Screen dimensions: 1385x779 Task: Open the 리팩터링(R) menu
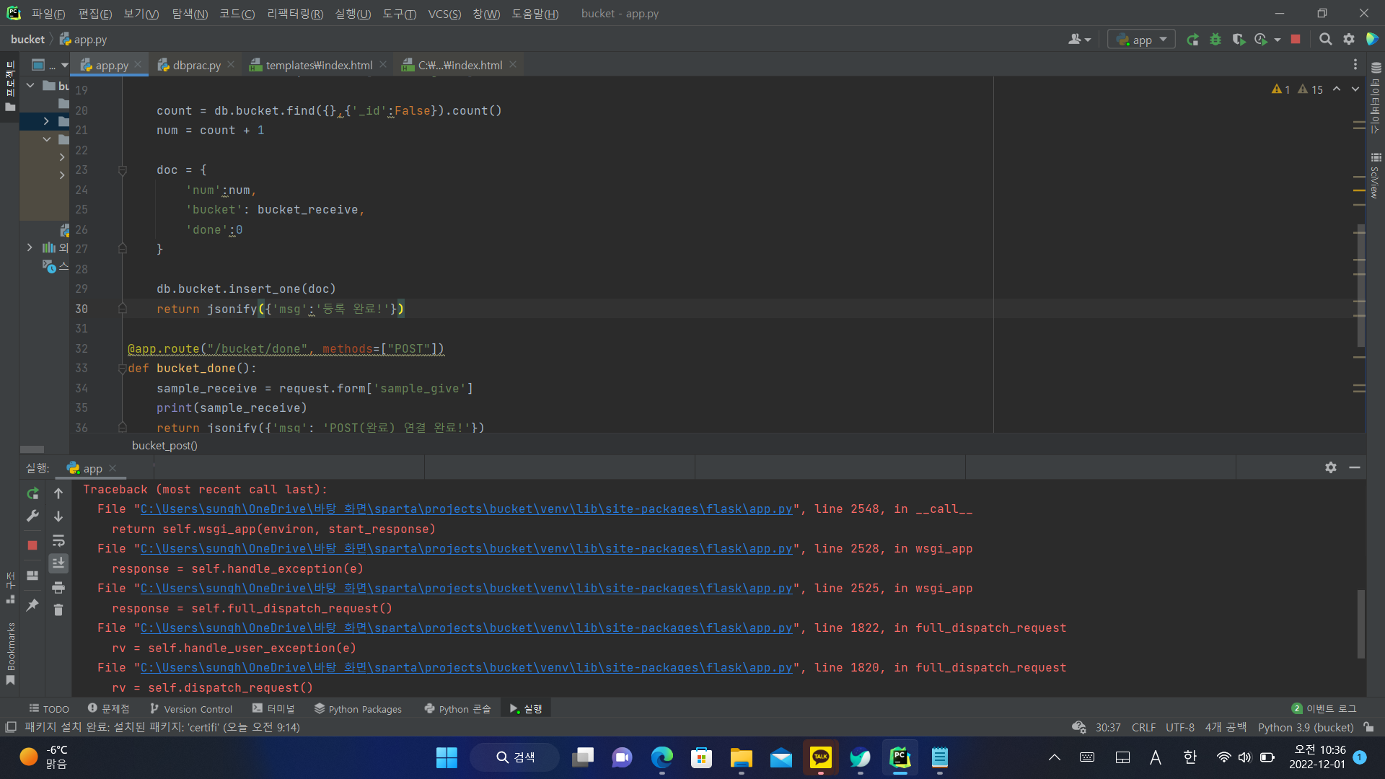pyautogui.click(x=295, y=14)
